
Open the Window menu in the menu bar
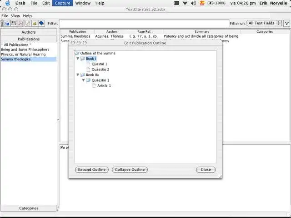pos(83,3)
